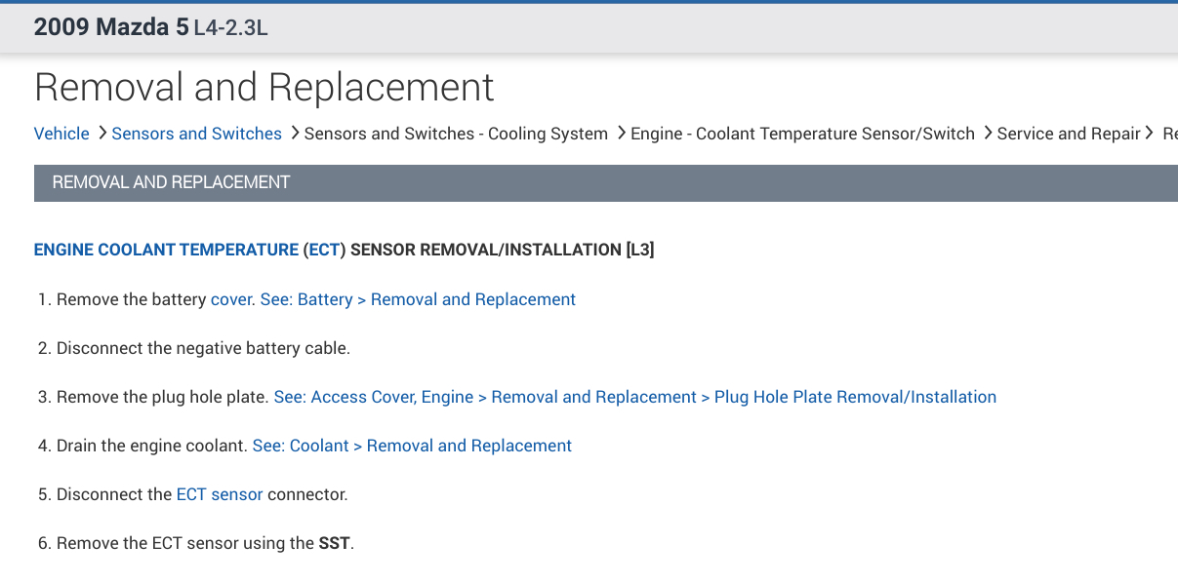
Task: Click the chevron right after Vehicle breadcrumb
Action: click(x=102, y=134)
